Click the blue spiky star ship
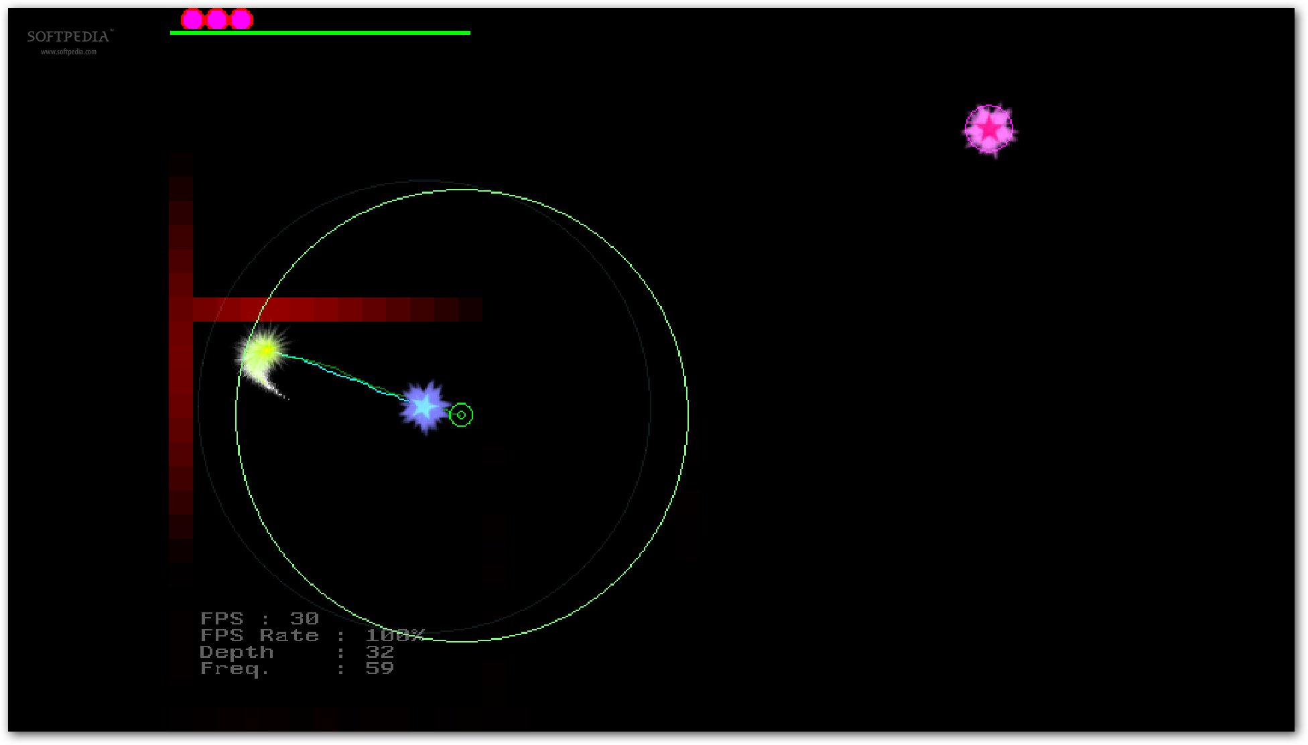The height and width of the screenshot is (745, 1308). 424,407
